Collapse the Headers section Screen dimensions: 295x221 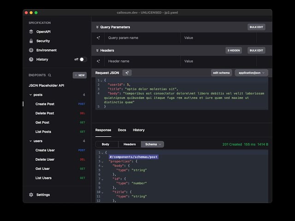[97, 50]
